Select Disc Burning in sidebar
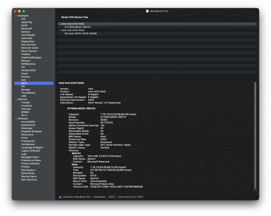The width and height of the screenshot is (271, 216). tap(28, 45)
